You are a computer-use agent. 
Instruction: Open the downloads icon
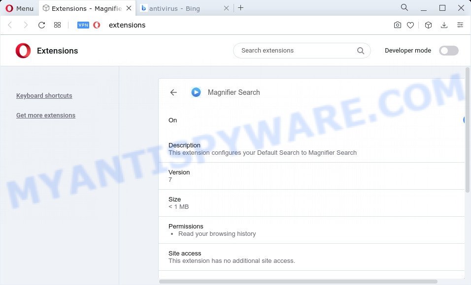pos(444,25)
